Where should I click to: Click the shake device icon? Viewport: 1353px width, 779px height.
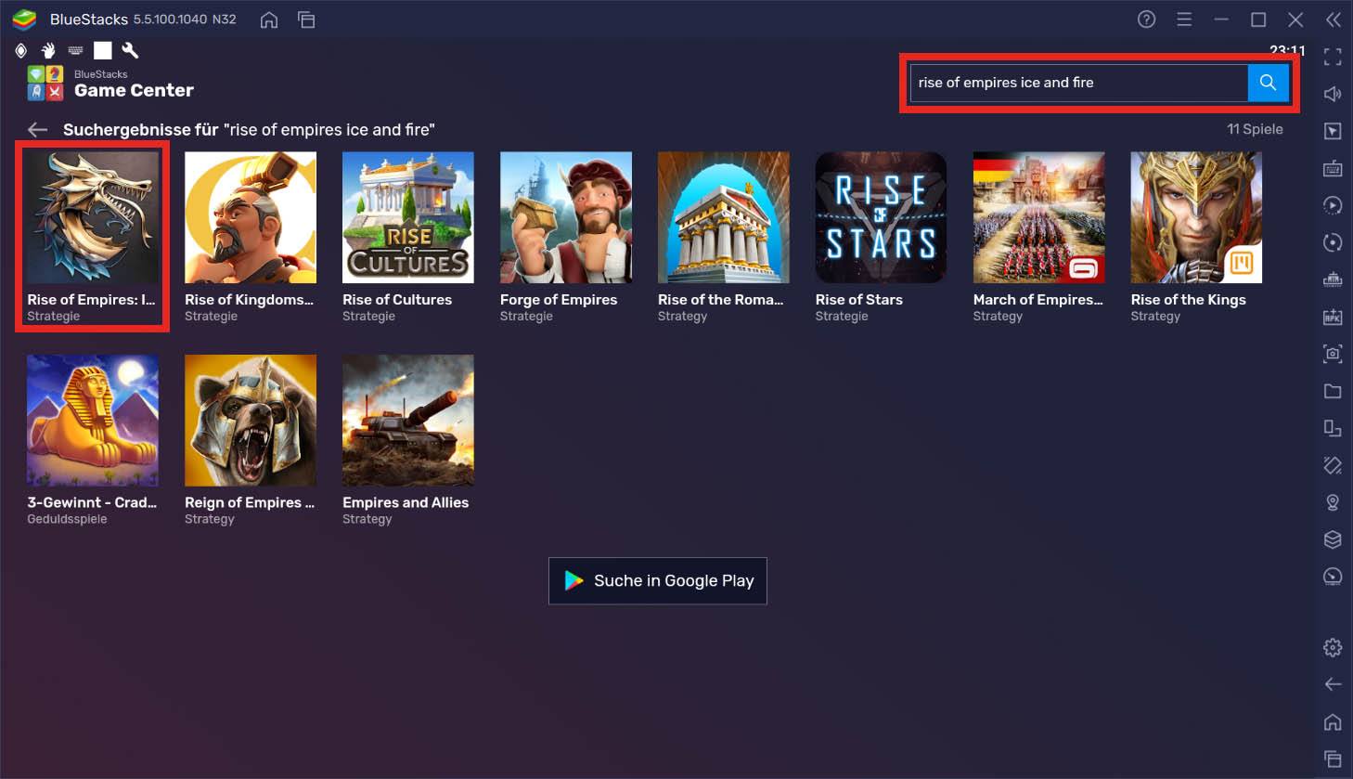coord(1333,465)
